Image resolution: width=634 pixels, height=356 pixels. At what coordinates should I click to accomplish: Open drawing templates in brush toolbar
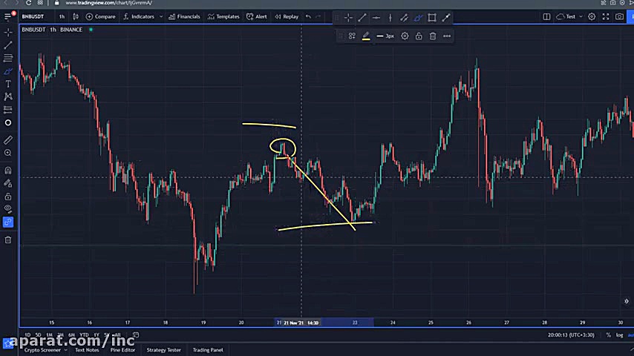pyautogui.click(x=352, y=36)
